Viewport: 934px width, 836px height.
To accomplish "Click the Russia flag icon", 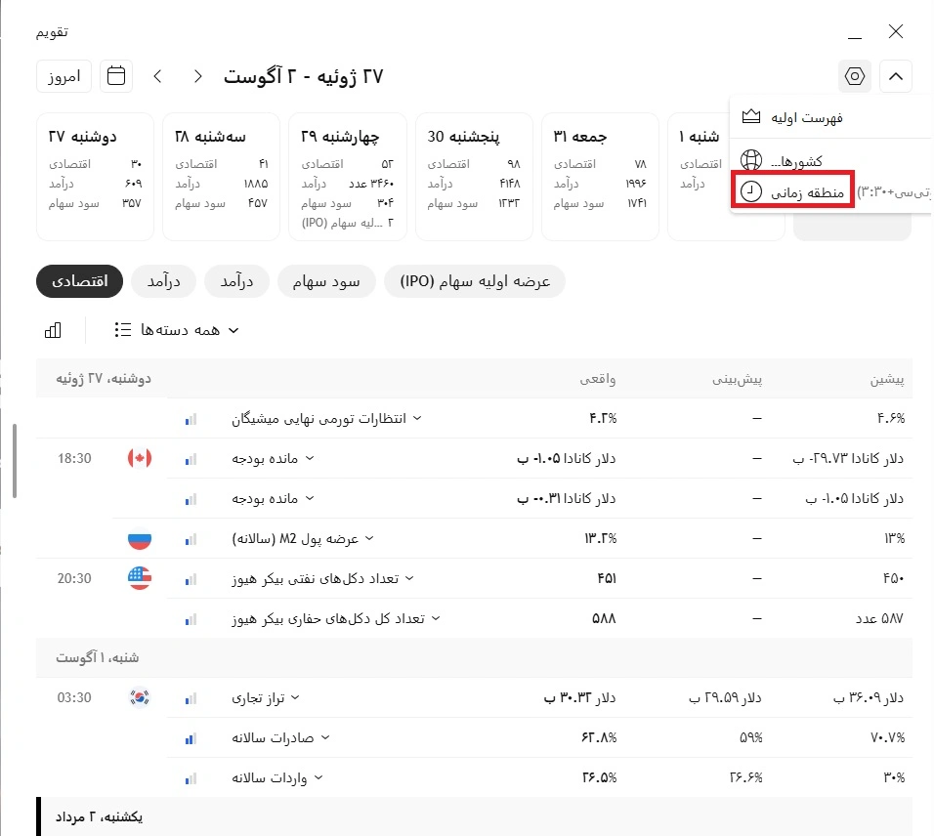I will tap(140, 538).
